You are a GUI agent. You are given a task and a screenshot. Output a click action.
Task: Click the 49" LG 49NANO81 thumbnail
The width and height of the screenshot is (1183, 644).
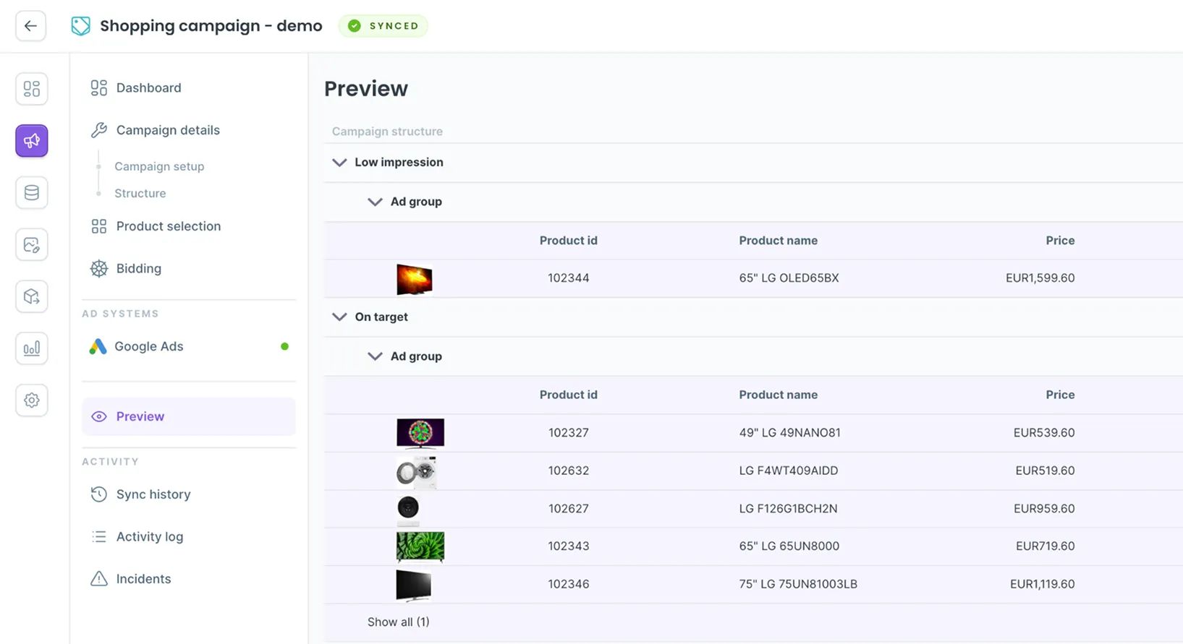click(420, 434)
